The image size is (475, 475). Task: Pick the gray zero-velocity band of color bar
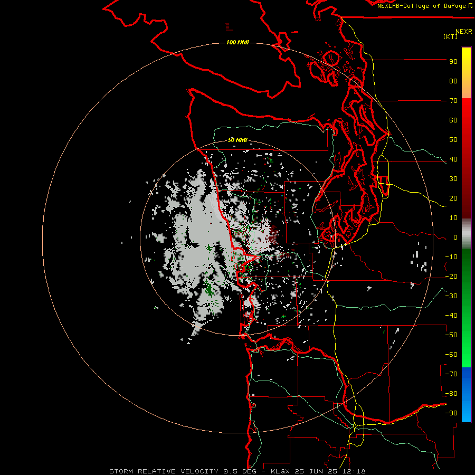(x=466, y=234)
